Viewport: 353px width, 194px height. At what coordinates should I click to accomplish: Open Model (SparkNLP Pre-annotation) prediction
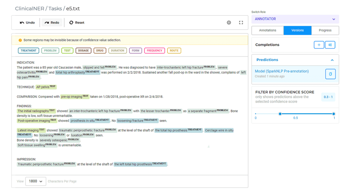pyautogui.click(x=282, y=71)
